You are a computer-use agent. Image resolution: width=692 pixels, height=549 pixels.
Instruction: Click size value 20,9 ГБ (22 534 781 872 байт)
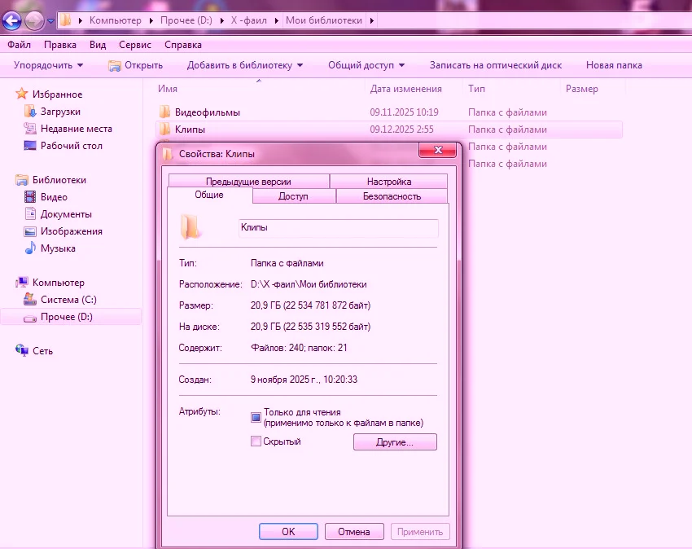(311, 305)
